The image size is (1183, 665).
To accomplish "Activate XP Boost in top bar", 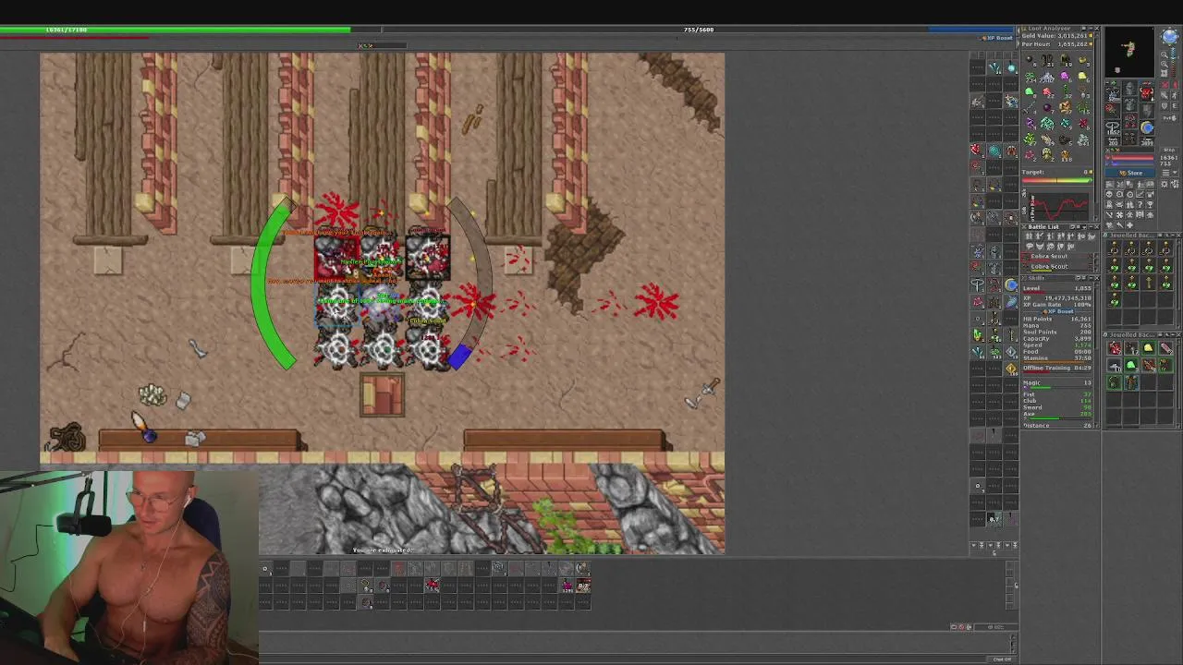I will click(995, 38).
